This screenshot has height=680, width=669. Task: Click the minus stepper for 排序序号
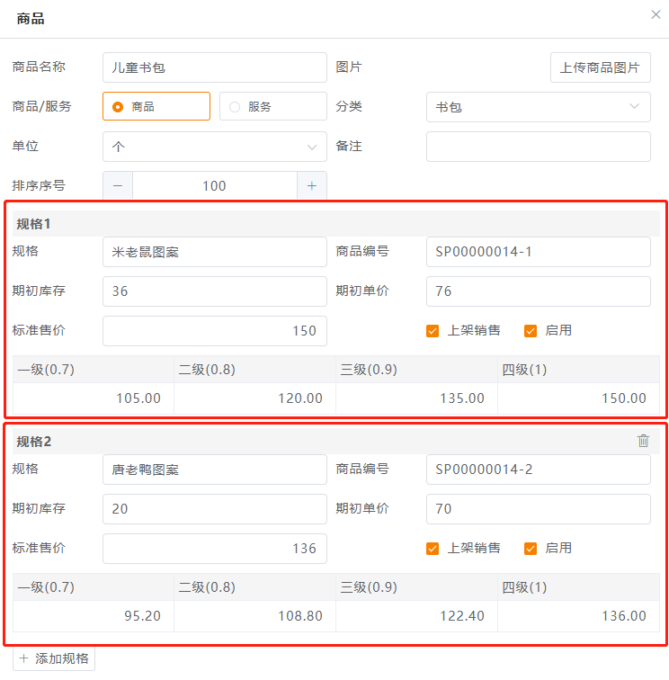click(x=118, y=186)
